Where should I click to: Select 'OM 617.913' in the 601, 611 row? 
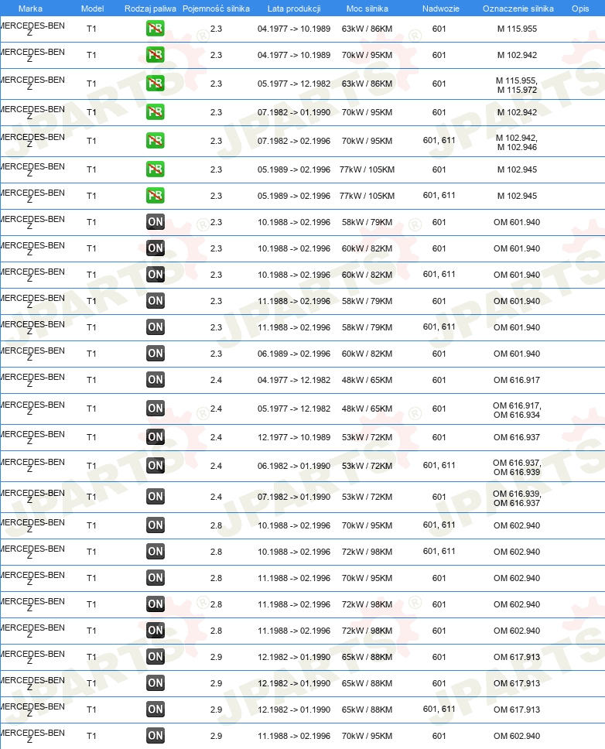tap(517, 710)
